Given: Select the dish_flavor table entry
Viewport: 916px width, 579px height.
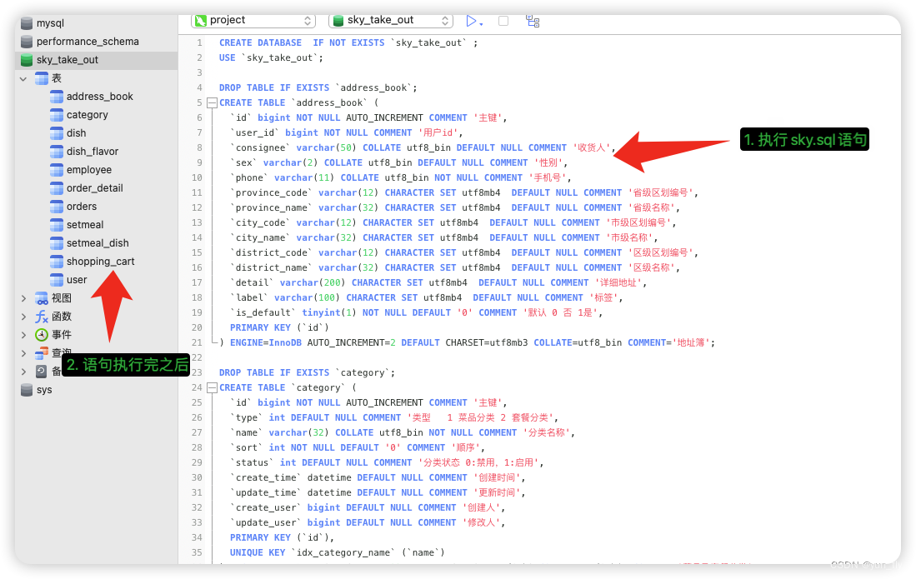Looking at the screenshot, I should coord(93,151).
